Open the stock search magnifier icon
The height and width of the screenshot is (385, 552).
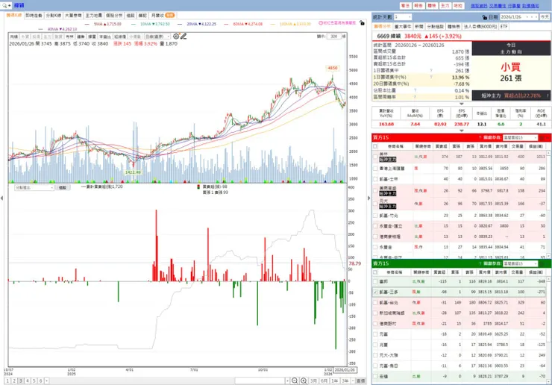tap(4, 6)
